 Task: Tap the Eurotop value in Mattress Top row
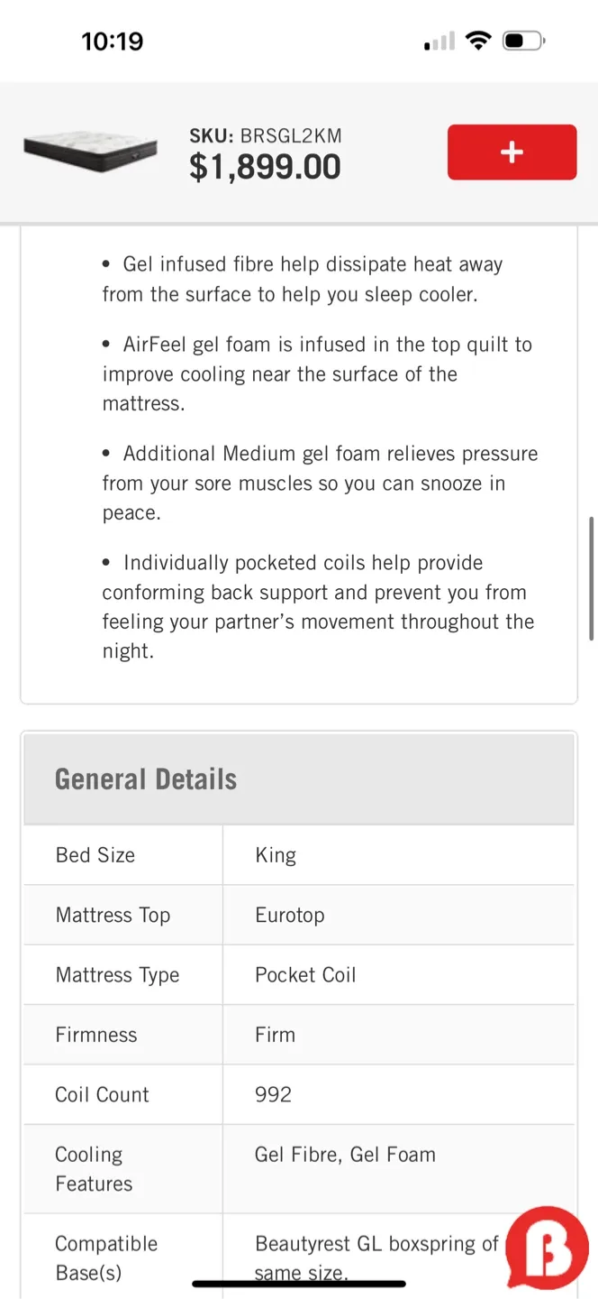(x=290, y=915)
